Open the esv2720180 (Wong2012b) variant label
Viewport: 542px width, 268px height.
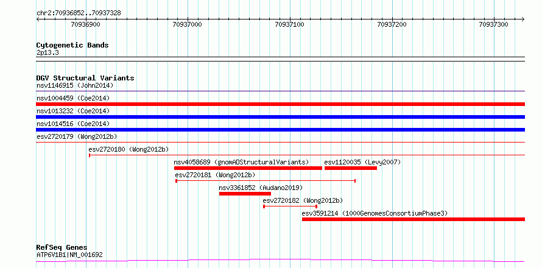(128, 149)
